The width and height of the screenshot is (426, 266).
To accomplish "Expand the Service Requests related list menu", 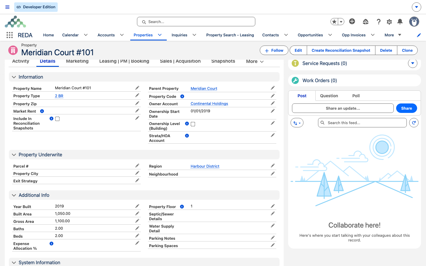I will 413,63.
